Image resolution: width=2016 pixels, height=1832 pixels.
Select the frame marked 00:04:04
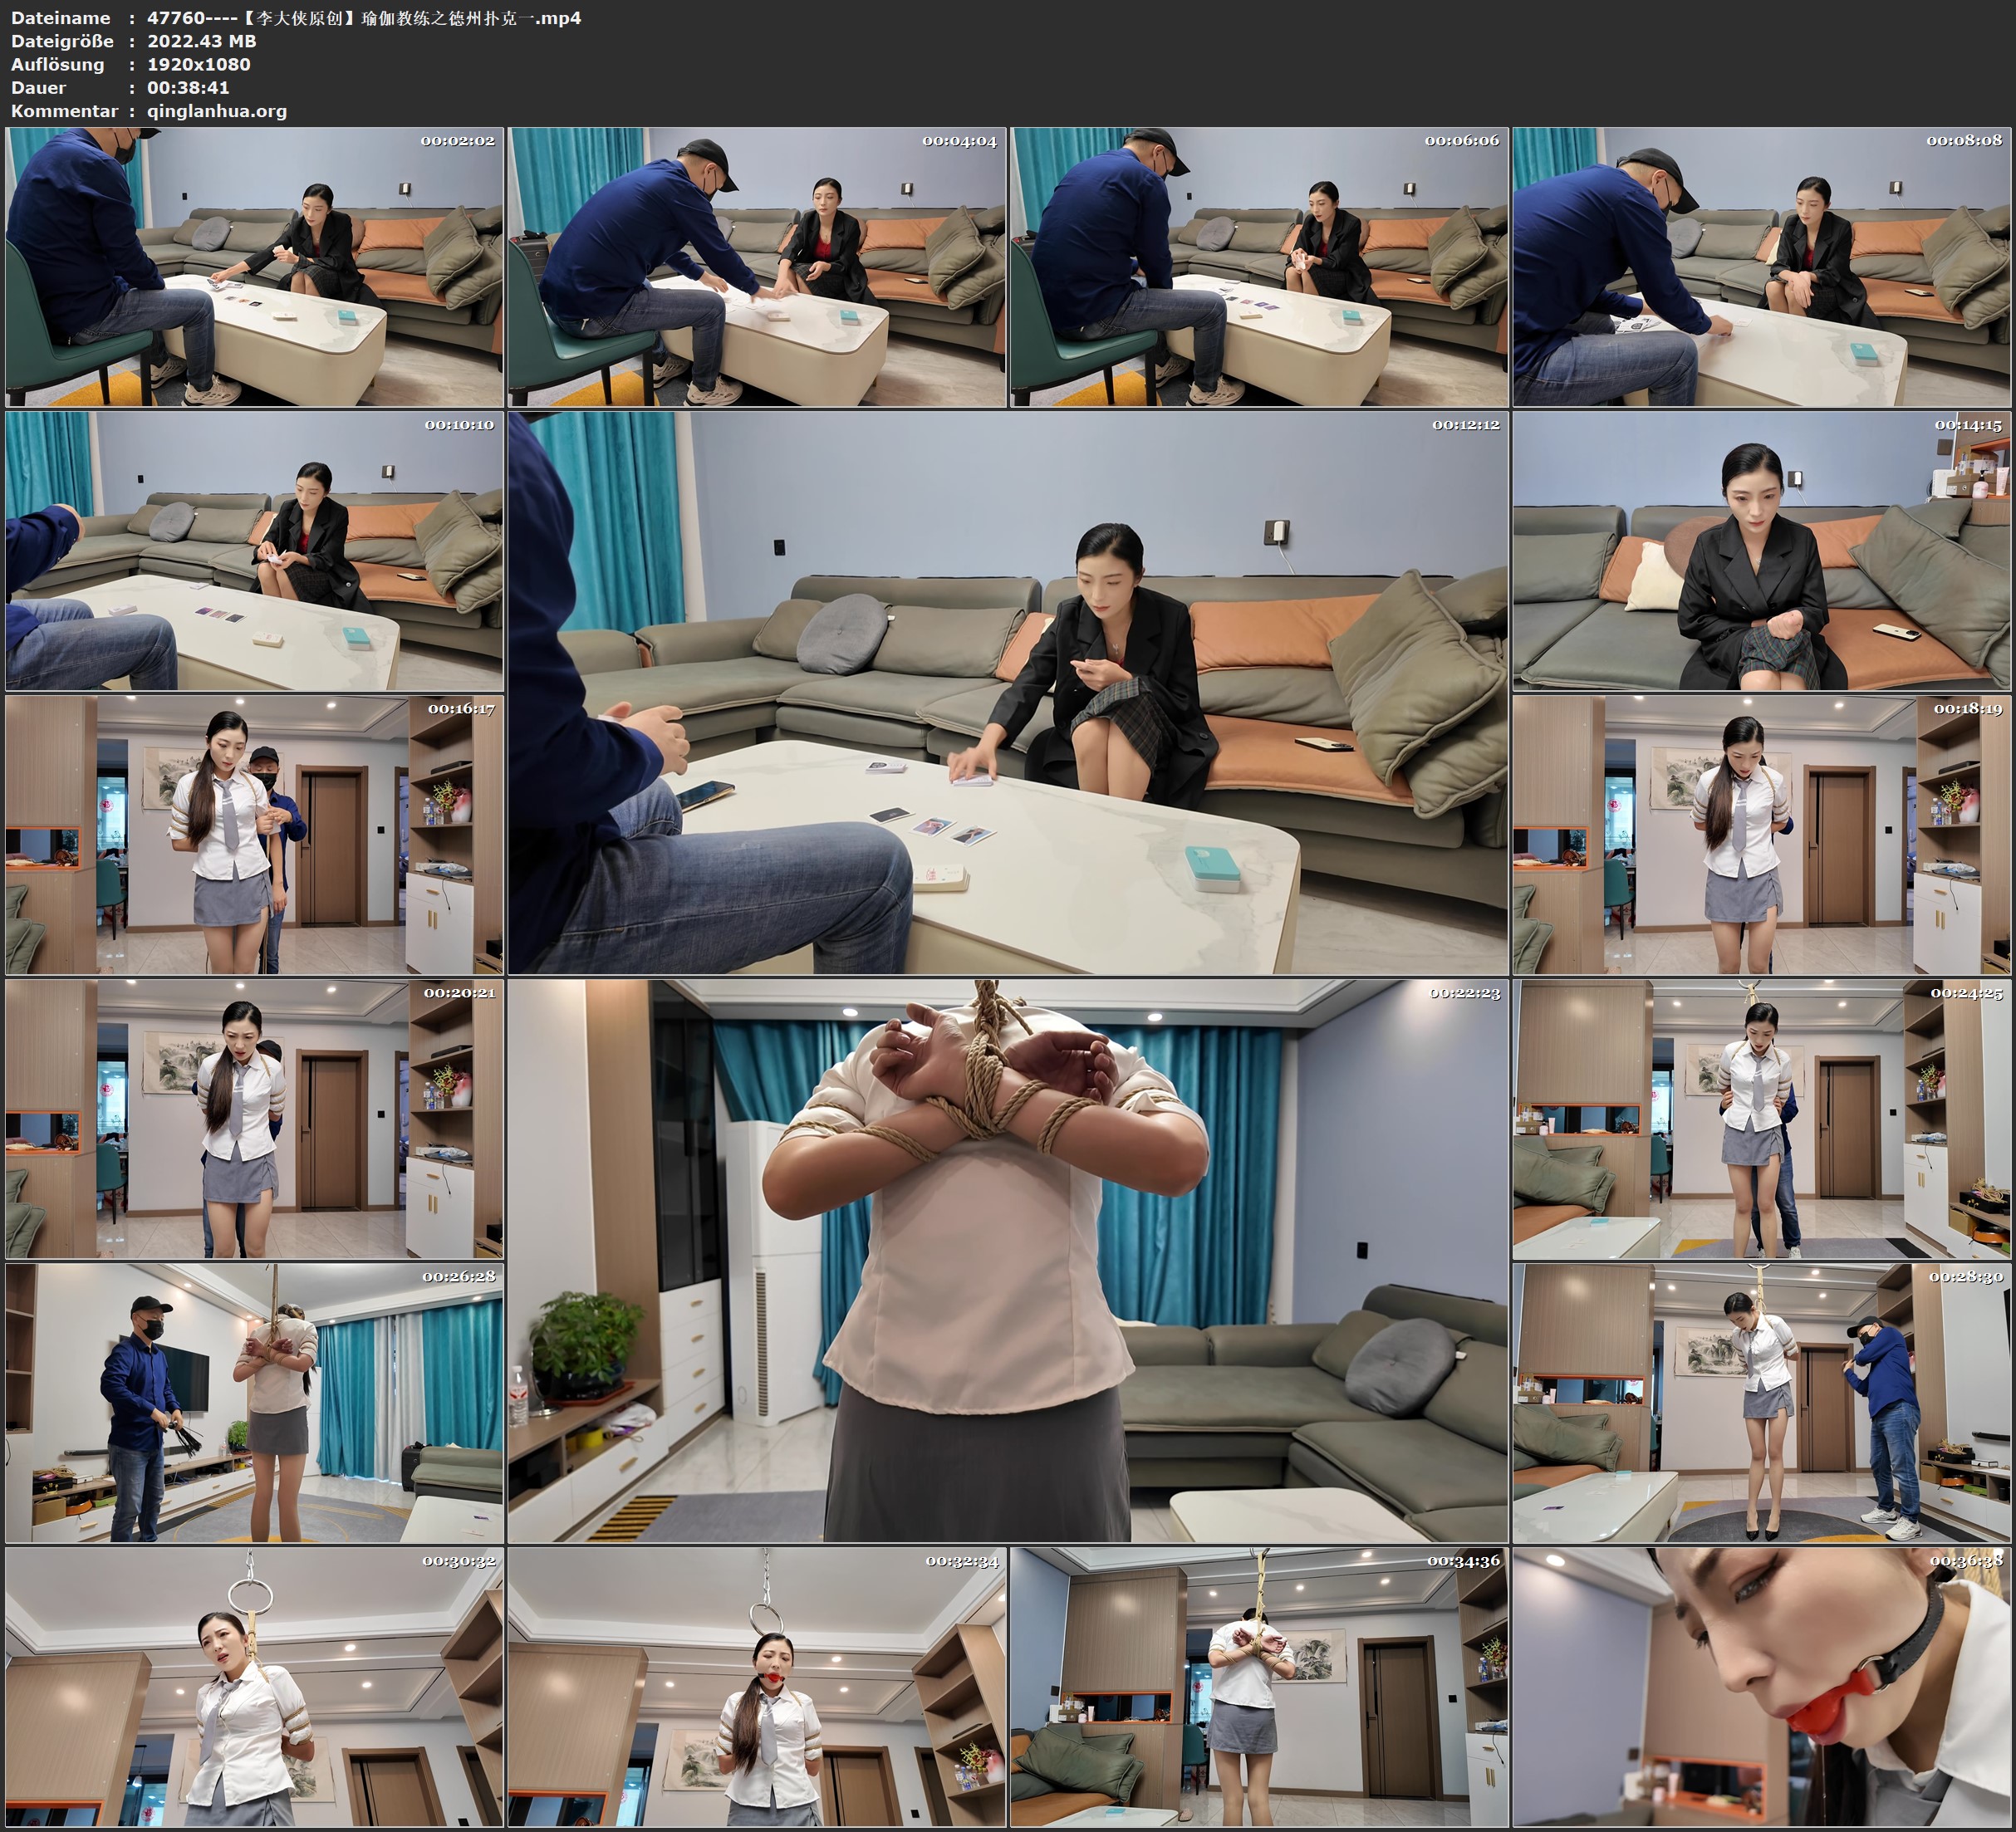(x=757, y=266)
